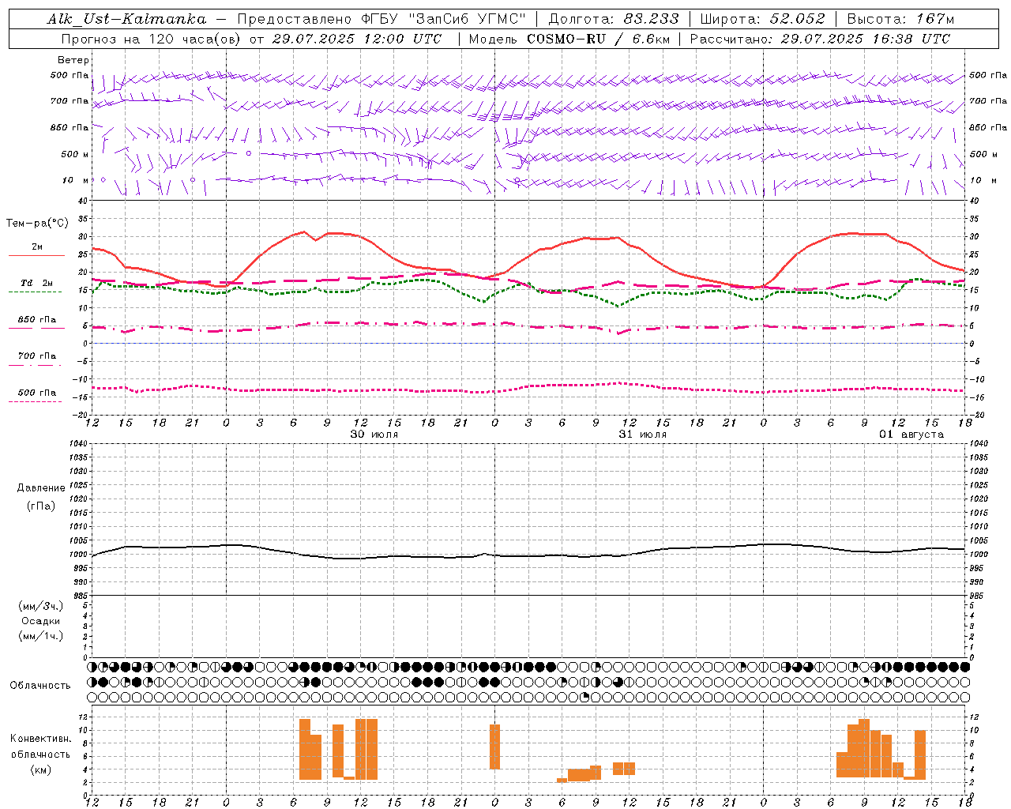
Task: Click the station title Alk_Ust-Kalmanka
Action: [x=126, y=19]
